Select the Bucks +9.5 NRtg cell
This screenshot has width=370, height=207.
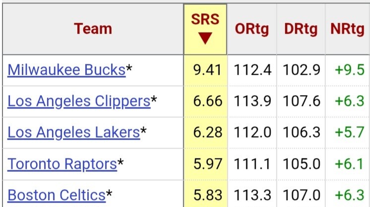coord(347,70)
